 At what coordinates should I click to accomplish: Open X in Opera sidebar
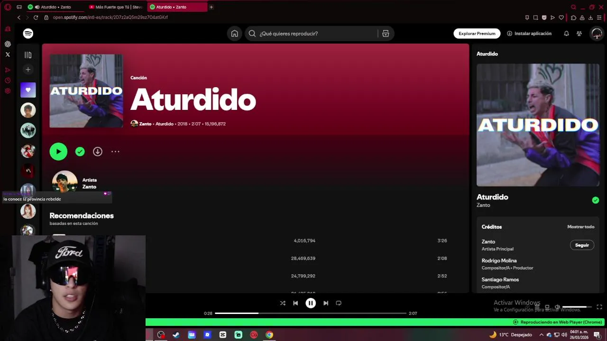coord(8,54)
